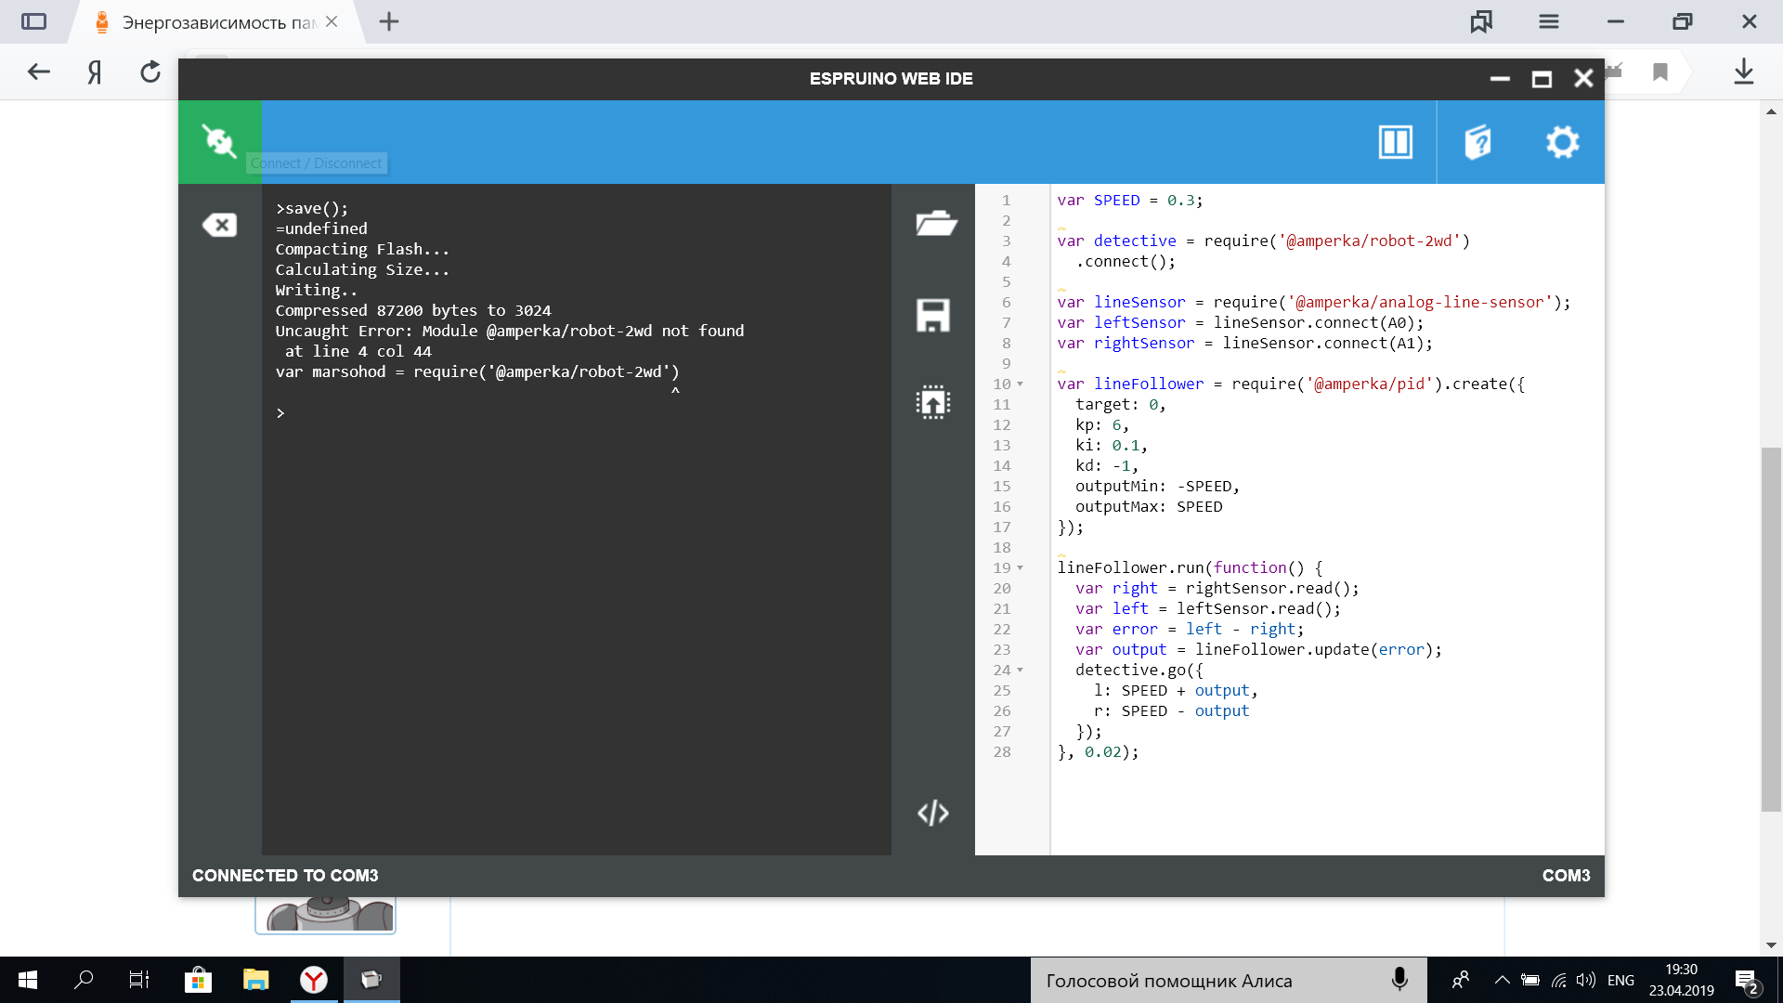
Task: Open Windows search from the taskbar
Action: (84, 980)
